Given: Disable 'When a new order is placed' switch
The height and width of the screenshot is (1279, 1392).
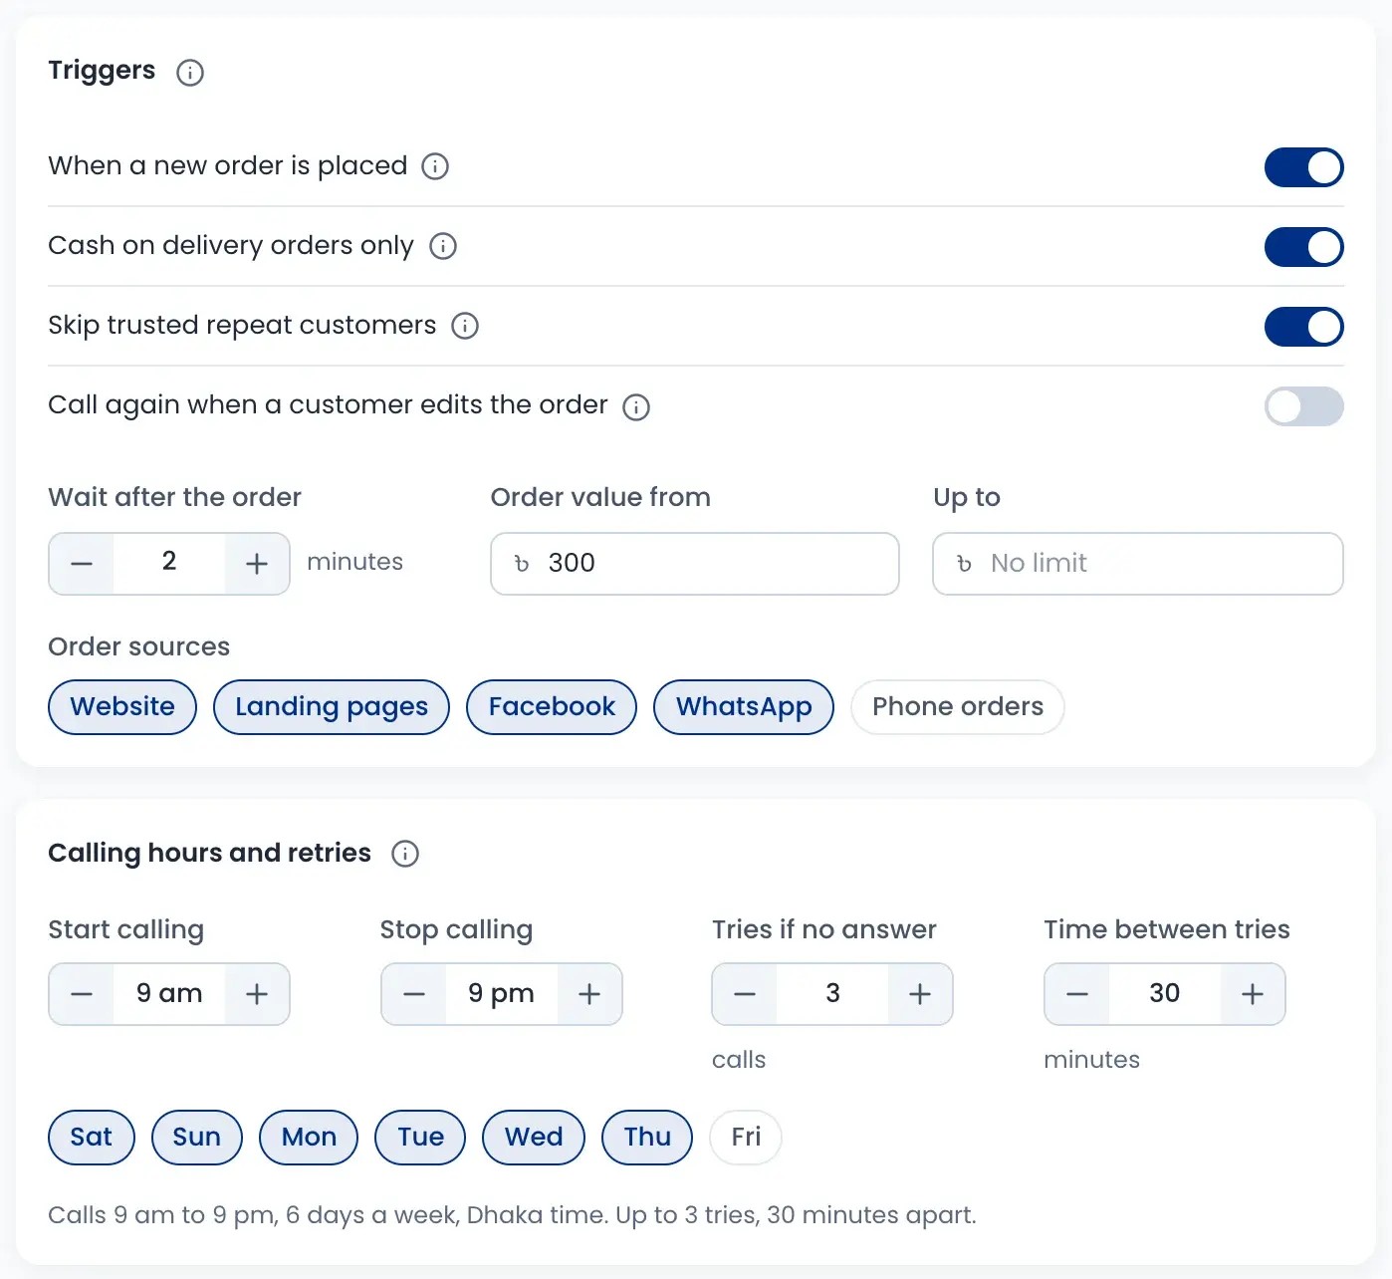Looking at the screenshot, I should click(x=1303, y=167).
